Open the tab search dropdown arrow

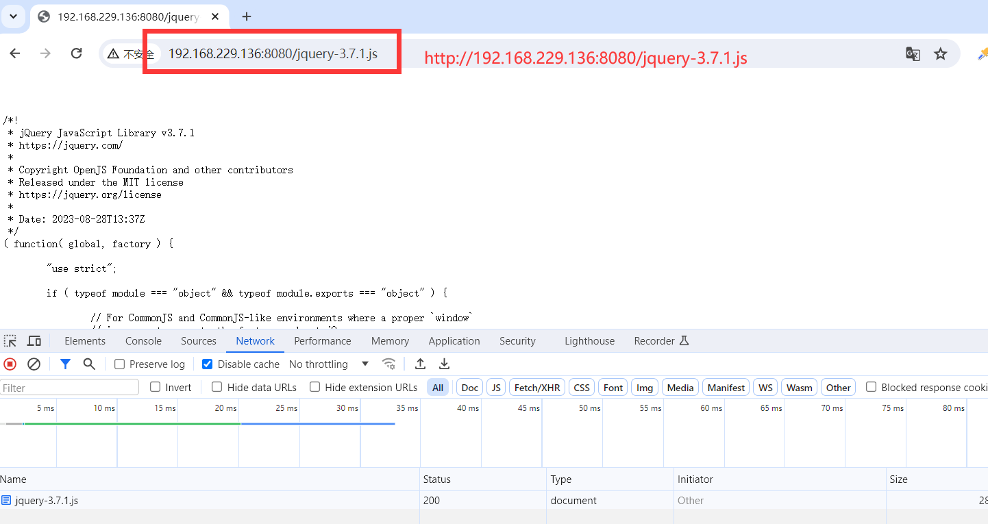(13, 16)
